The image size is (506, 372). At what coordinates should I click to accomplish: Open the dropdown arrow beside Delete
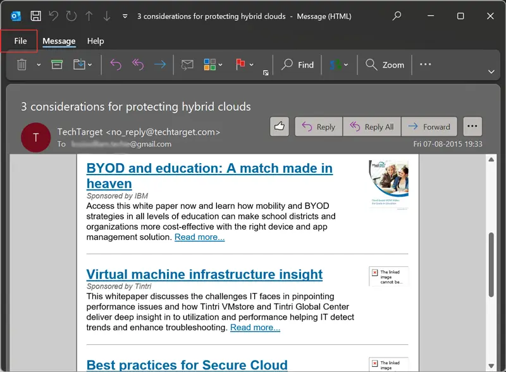[39, 65]
